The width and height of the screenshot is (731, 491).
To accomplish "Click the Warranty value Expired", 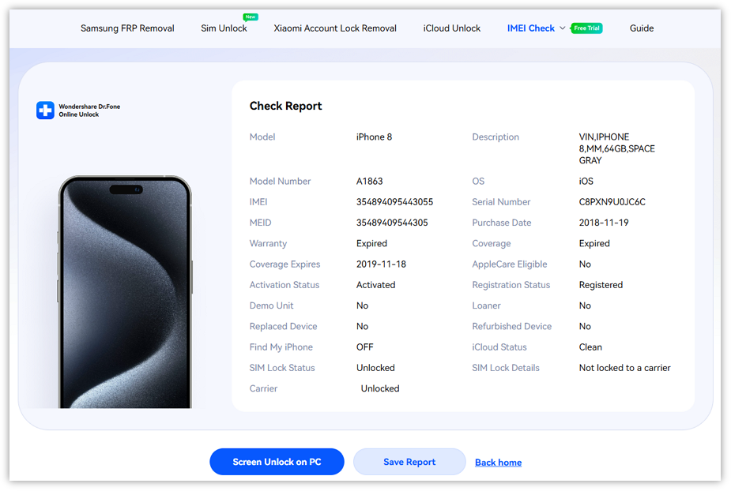I will [371, 243].
